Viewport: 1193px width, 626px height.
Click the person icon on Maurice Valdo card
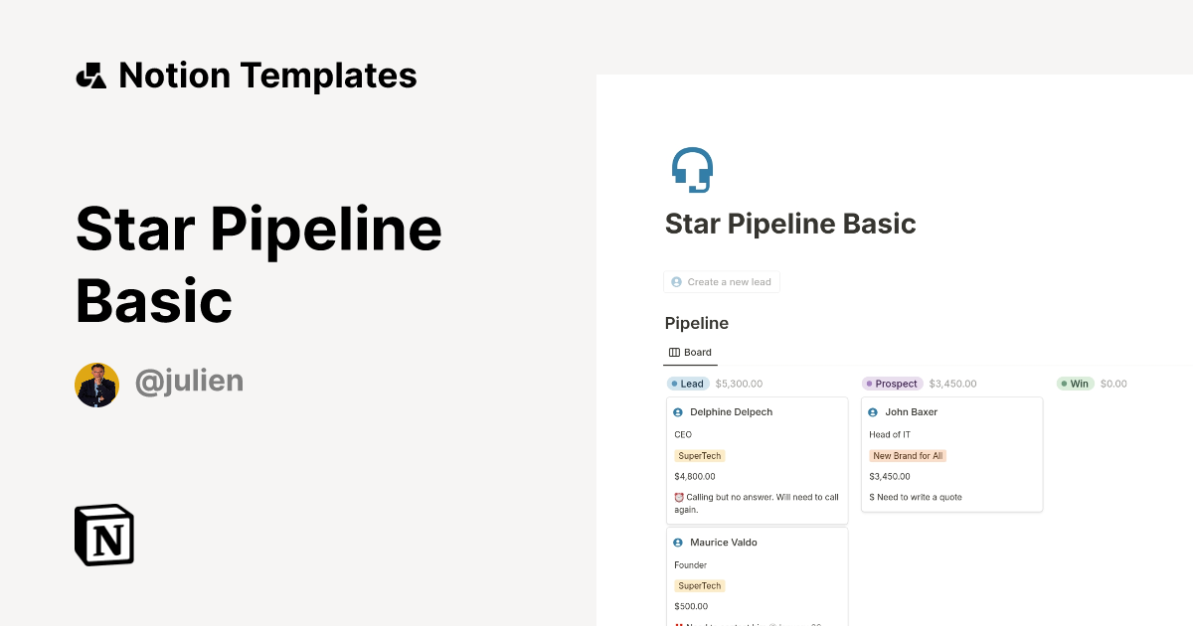click(x=678, y=543)
